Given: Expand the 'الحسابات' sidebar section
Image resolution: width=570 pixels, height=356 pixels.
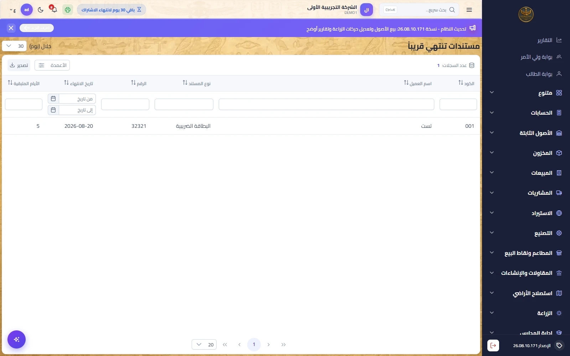Looking at the screenshot, I should (x=526, y=113).
